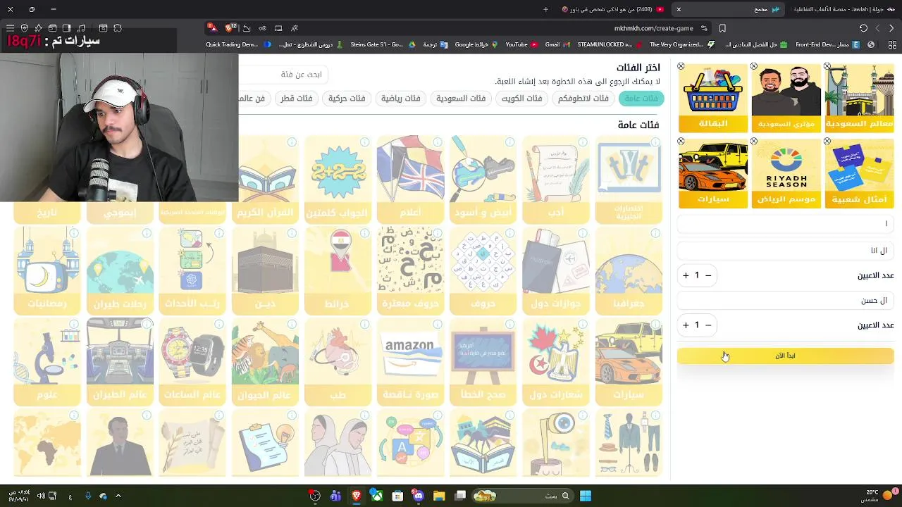This screenshot has height=507, width=902.
Task: Open info icon on عالم الطيران card
Action: [147, 325]
